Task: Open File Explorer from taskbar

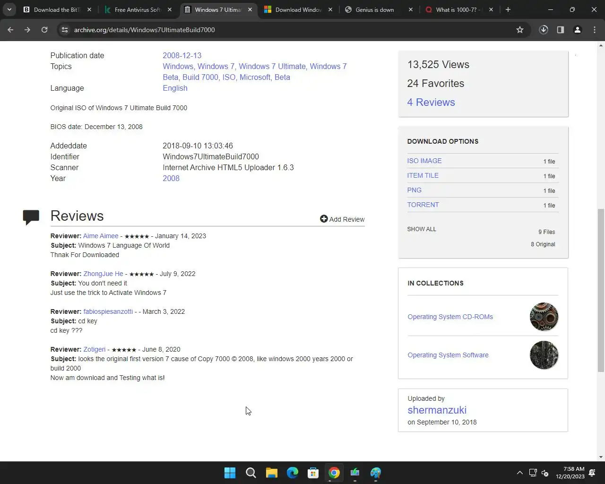Action: coord(272,473)
